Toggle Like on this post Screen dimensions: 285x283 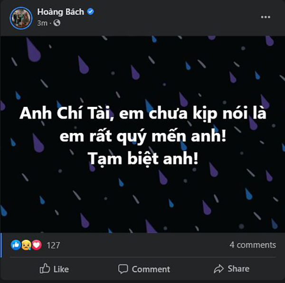[x=54, y=269]
